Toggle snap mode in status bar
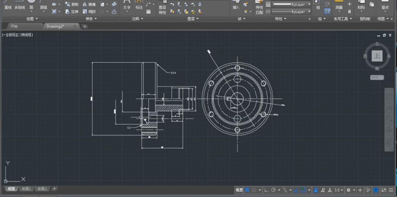Image resolution: width=397 pixels, height=197 pixels. click(254, 190)
